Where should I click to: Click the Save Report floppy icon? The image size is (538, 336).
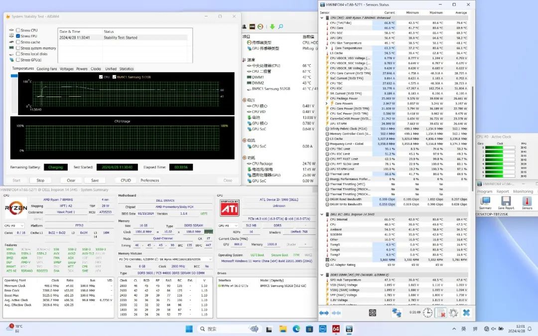[506, 202]
